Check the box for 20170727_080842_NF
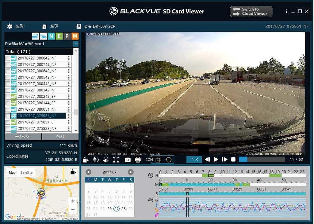This screenshot has width=314, height=224. (x=8, y=58)
